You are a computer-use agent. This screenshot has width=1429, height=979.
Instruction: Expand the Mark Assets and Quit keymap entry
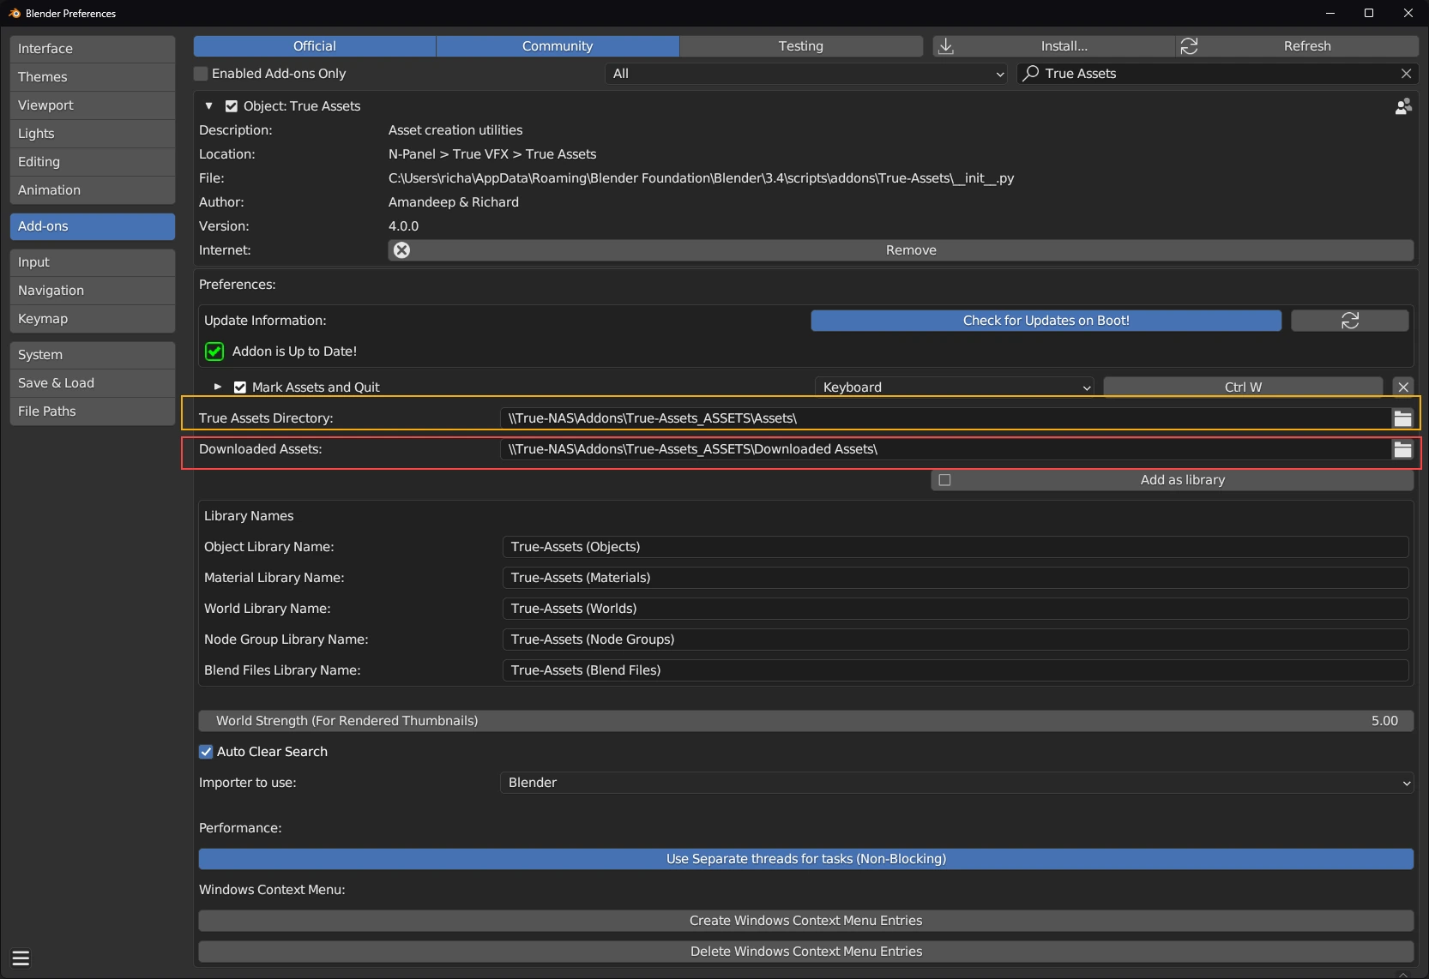coord(218,387)
